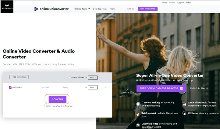Remove party.mp4 with the X icon

click(105, 87)
